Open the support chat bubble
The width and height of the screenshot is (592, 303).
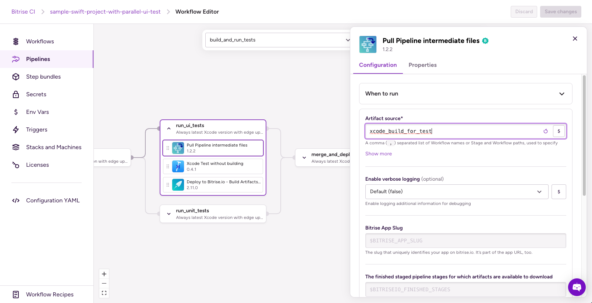577,287
